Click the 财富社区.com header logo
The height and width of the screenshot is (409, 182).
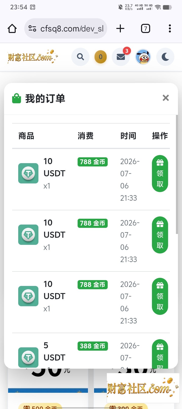pos(33,57)
